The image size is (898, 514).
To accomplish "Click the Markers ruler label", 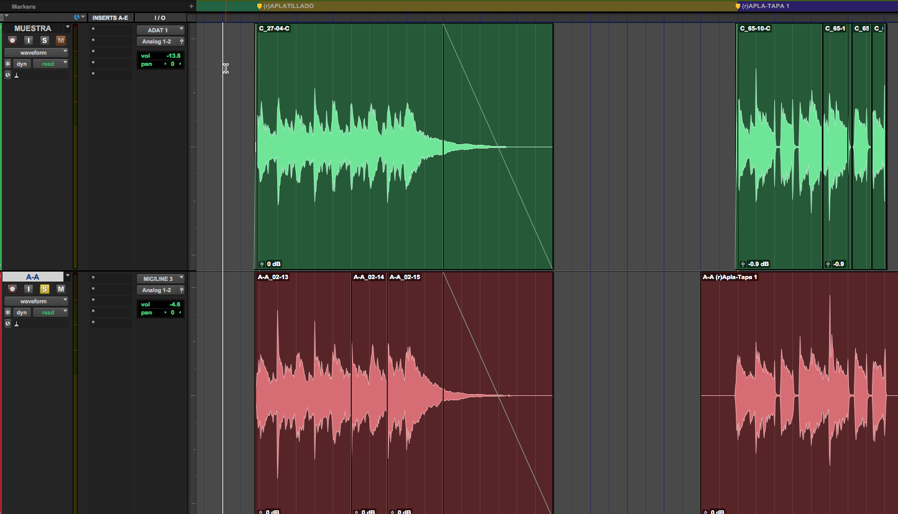I will [23, 6].
